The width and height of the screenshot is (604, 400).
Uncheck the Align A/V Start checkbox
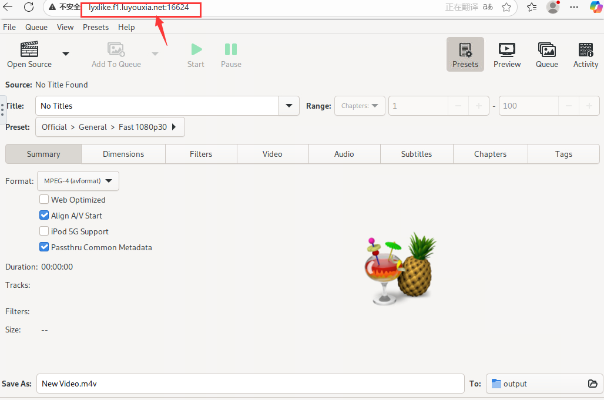click(44, 215)
